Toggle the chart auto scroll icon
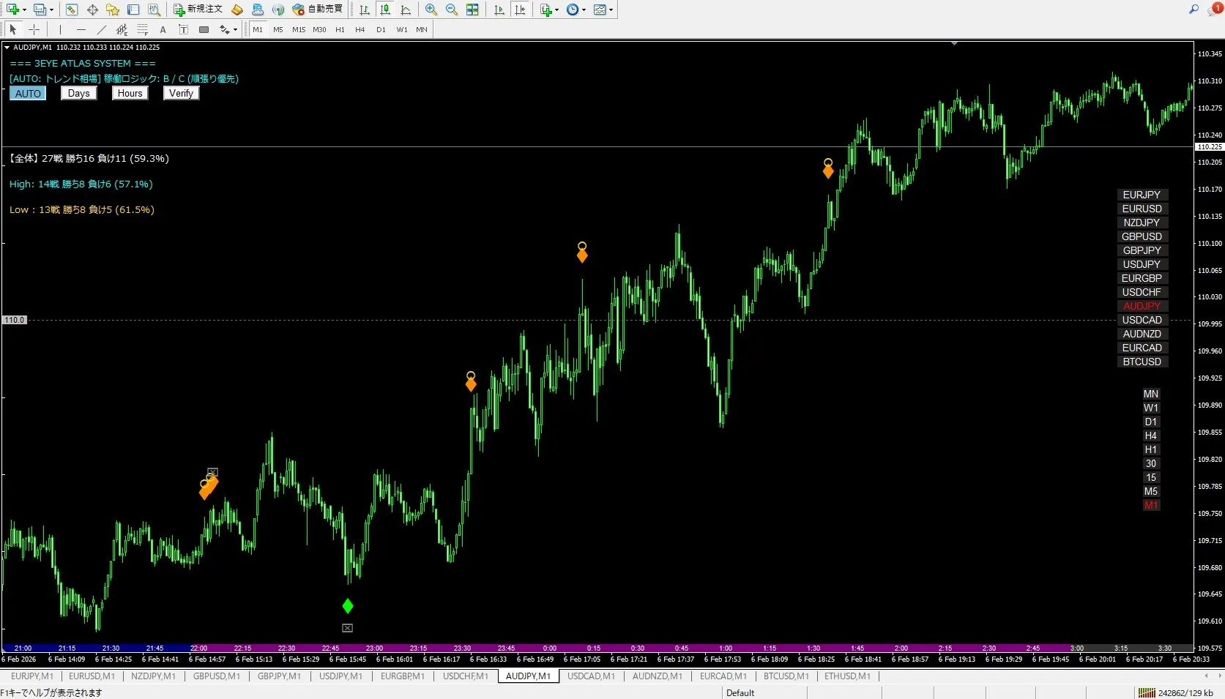 click(499, 10)
